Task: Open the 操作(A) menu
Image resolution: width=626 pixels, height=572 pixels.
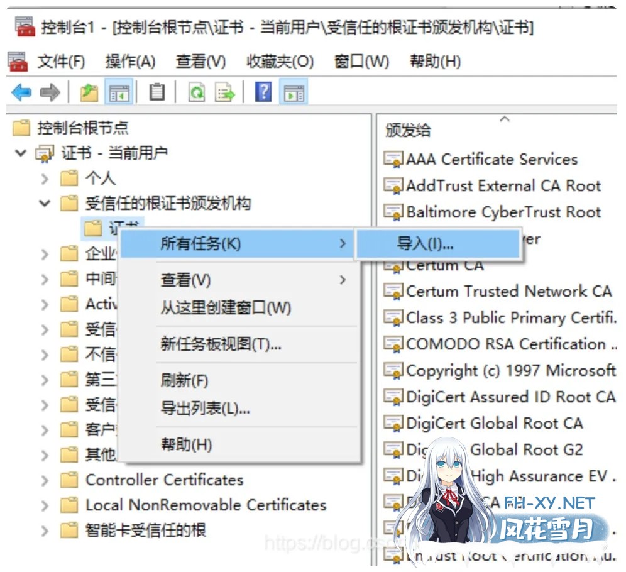Action: (x=130, y=62)
